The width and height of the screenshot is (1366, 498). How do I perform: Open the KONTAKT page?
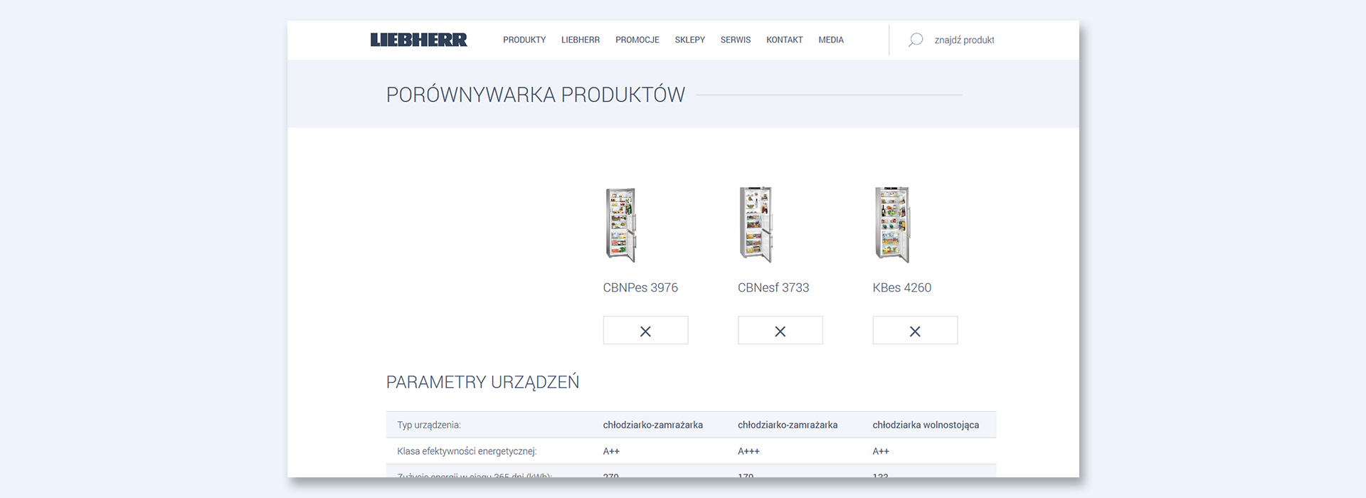[x=785, y=40]
